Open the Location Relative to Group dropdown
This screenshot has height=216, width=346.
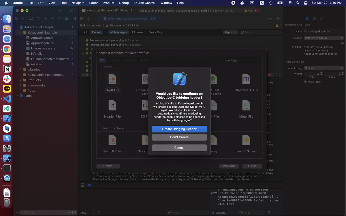324,38
